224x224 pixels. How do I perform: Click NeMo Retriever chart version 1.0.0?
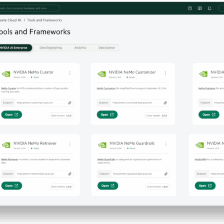(x=61, y=187)
